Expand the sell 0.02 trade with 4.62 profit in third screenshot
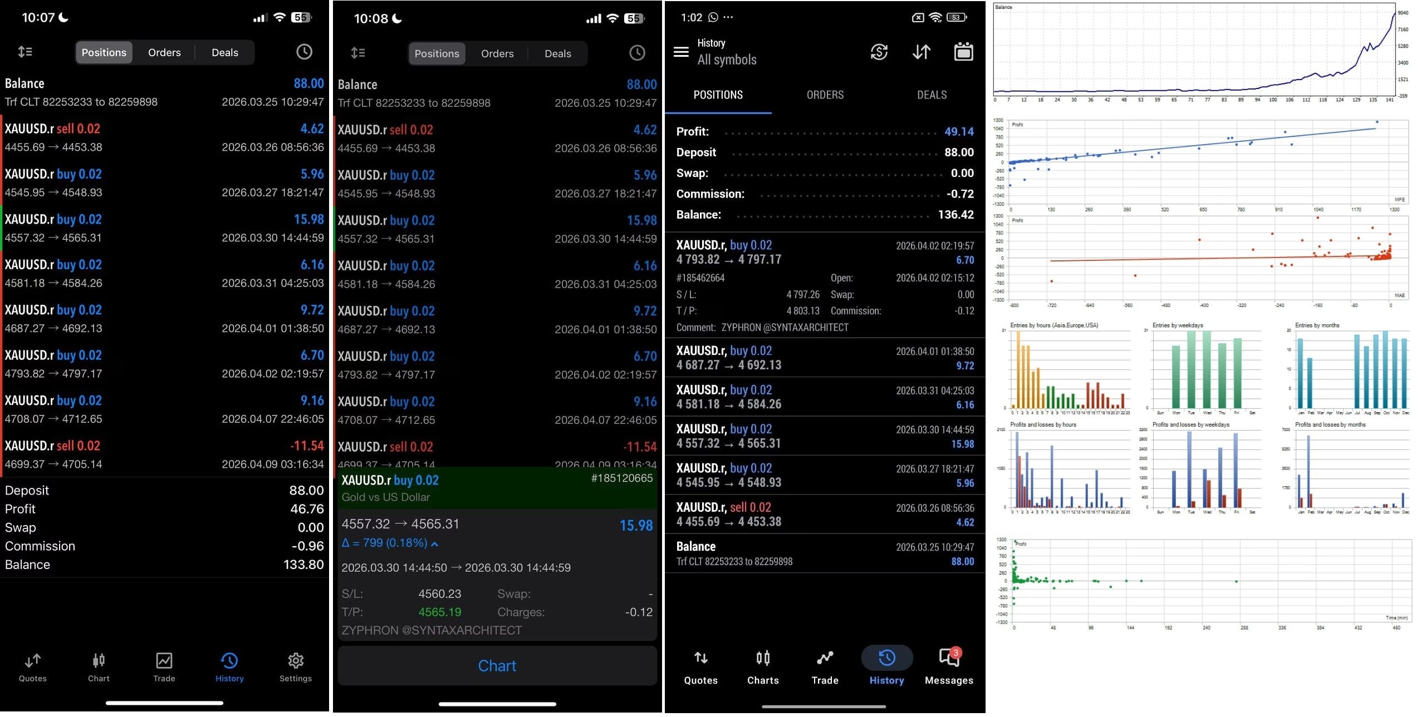Screen dimensions: 1421x717 coord(824,515)
